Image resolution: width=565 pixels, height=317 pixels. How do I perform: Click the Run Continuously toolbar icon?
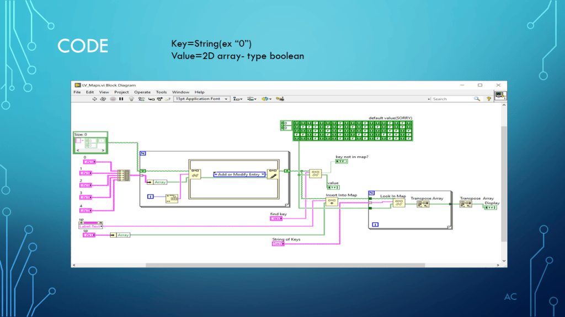pyautogui.click(x=103, y=99)
